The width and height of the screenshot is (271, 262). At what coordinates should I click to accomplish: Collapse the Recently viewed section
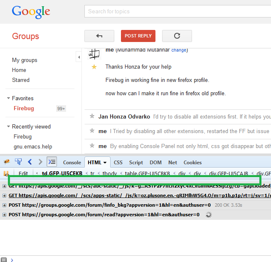[8, 126]
